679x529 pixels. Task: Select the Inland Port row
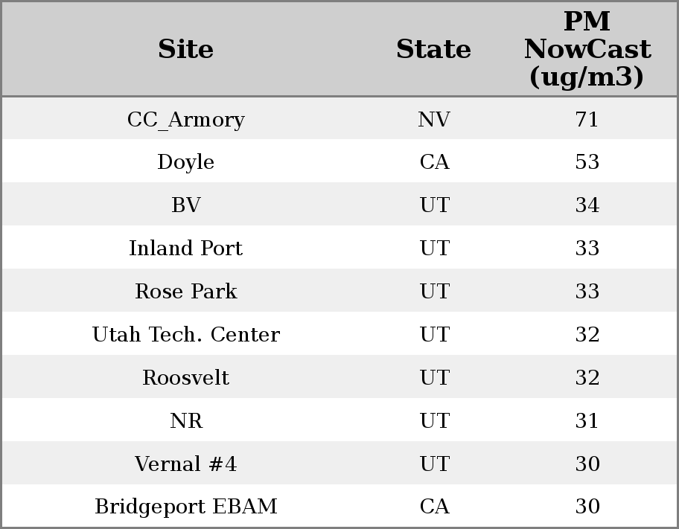(185, 248)
